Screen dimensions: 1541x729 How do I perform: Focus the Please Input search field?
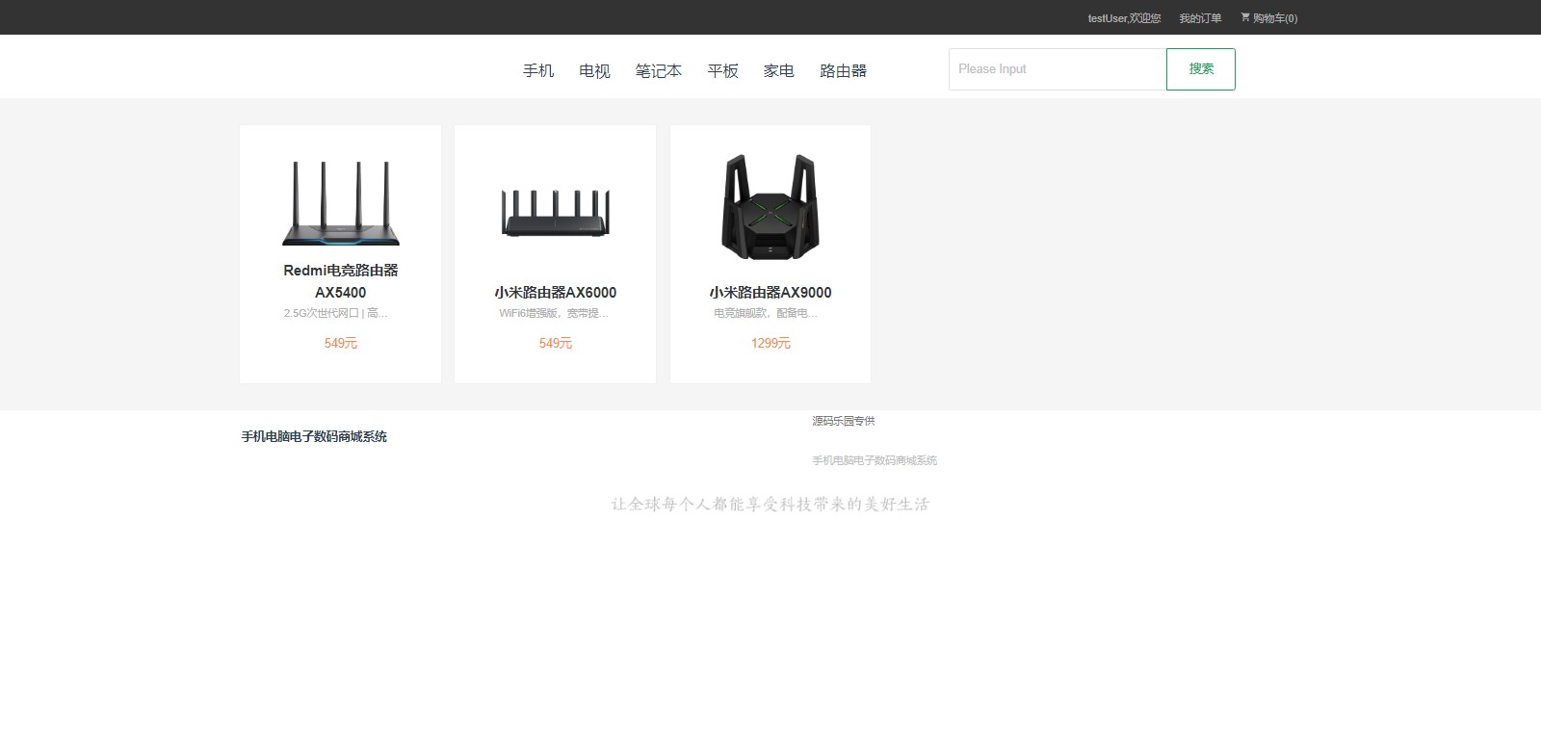point(1058,69)
